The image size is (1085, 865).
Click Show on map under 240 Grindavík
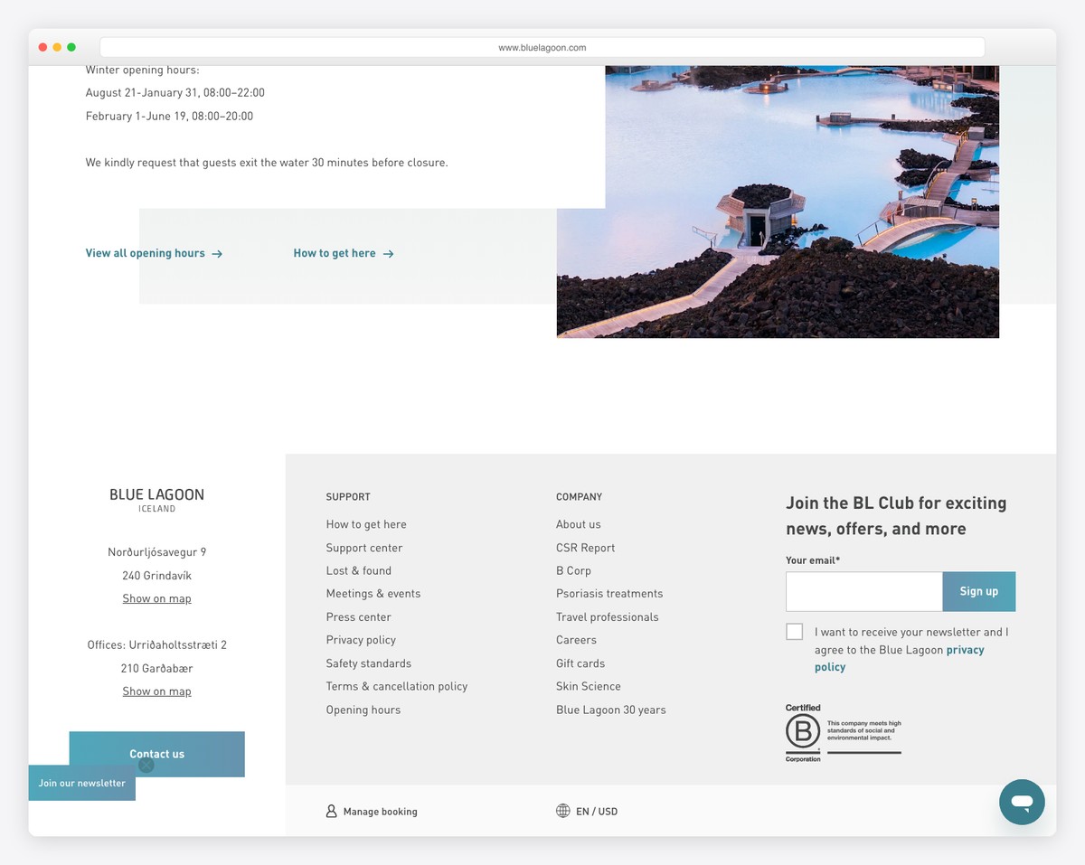point(156,598)
